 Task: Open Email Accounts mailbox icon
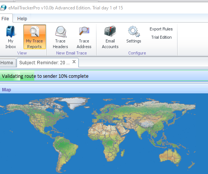point(110,31)
